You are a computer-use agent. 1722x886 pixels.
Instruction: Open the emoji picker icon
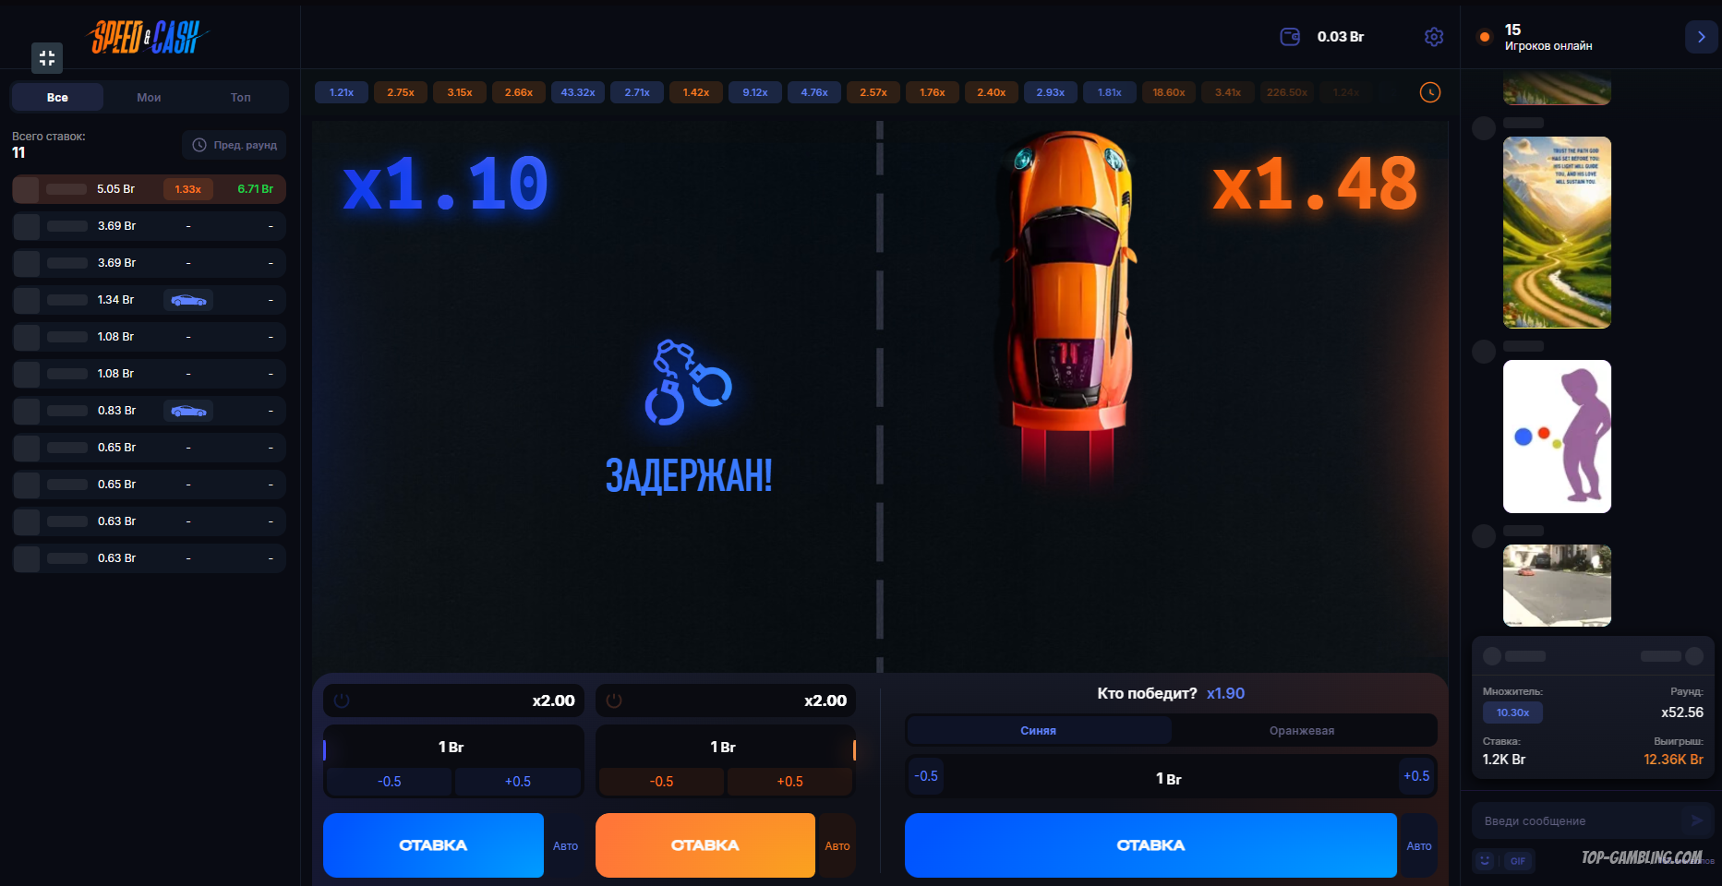point(1485,860)
